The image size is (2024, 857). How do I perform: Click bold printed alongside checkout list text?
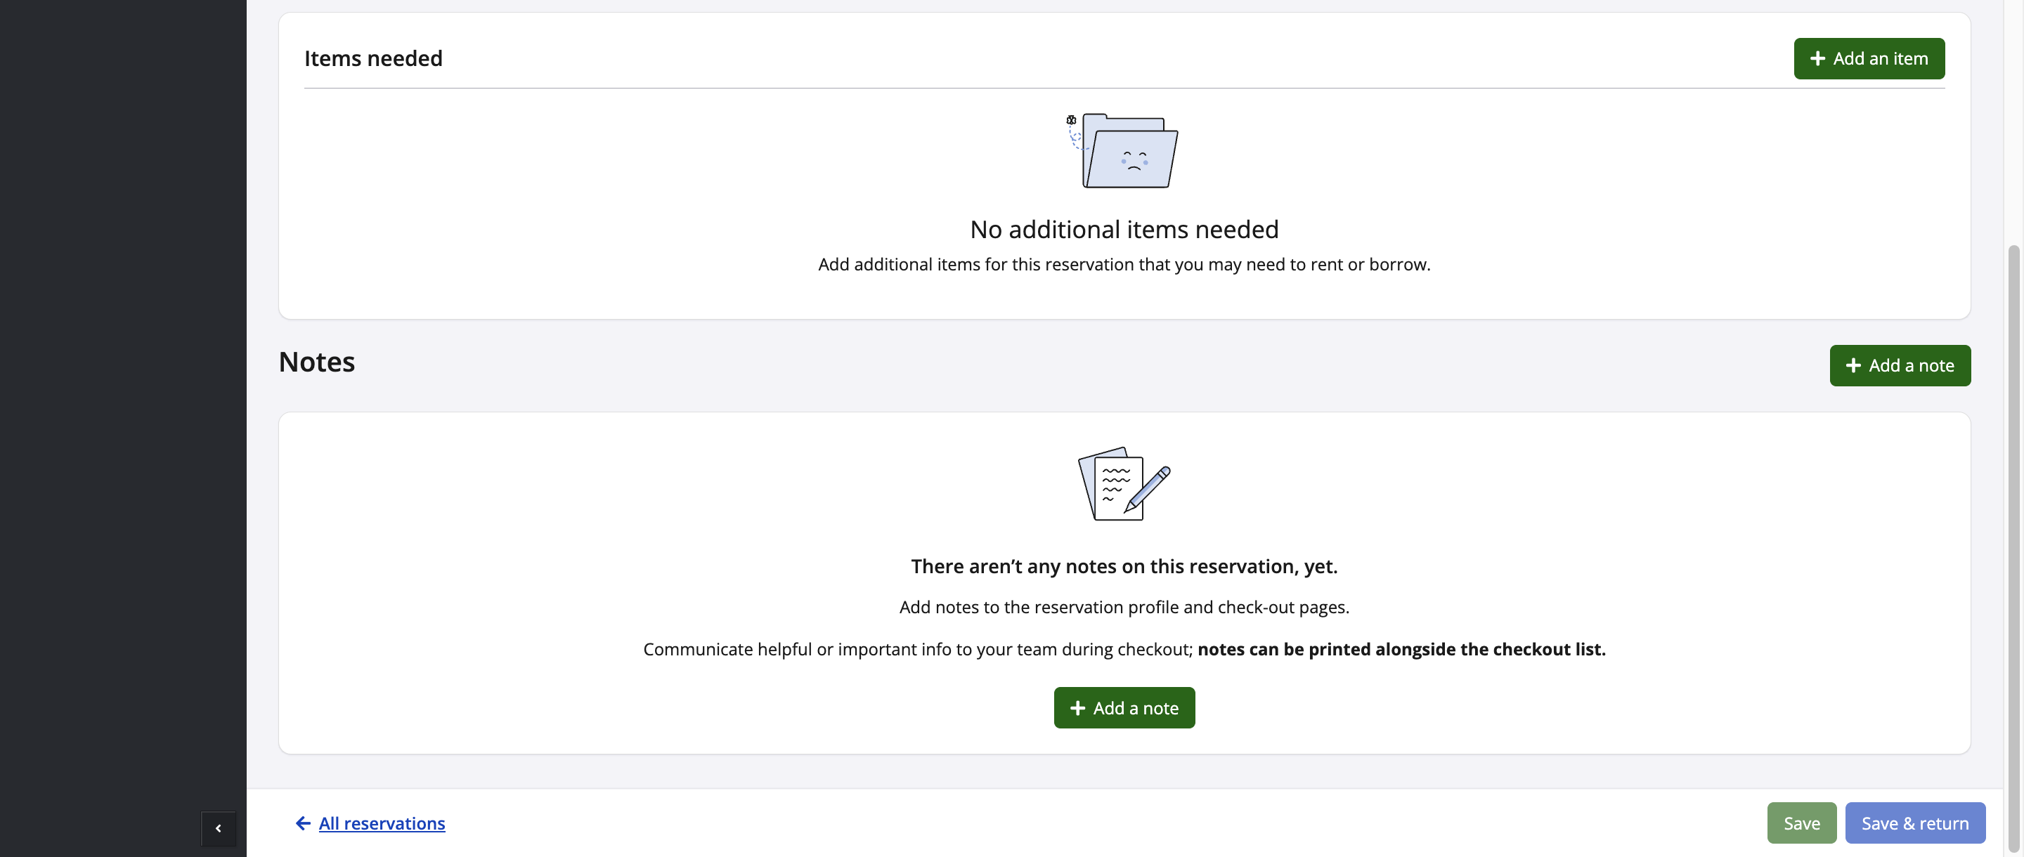(x=1401, y=650)
